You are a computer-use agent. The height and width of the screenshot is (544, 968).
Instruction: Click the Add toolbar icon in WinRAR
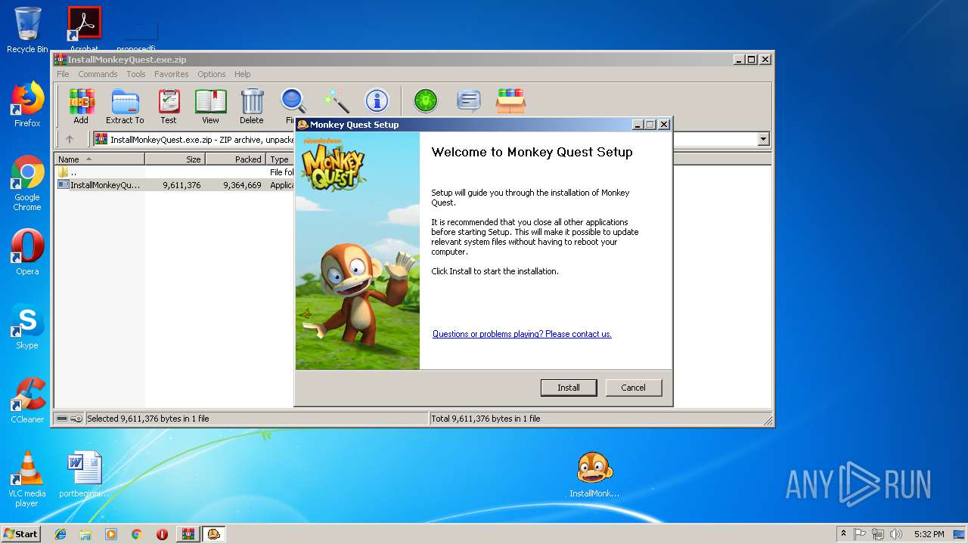[81, 106]
